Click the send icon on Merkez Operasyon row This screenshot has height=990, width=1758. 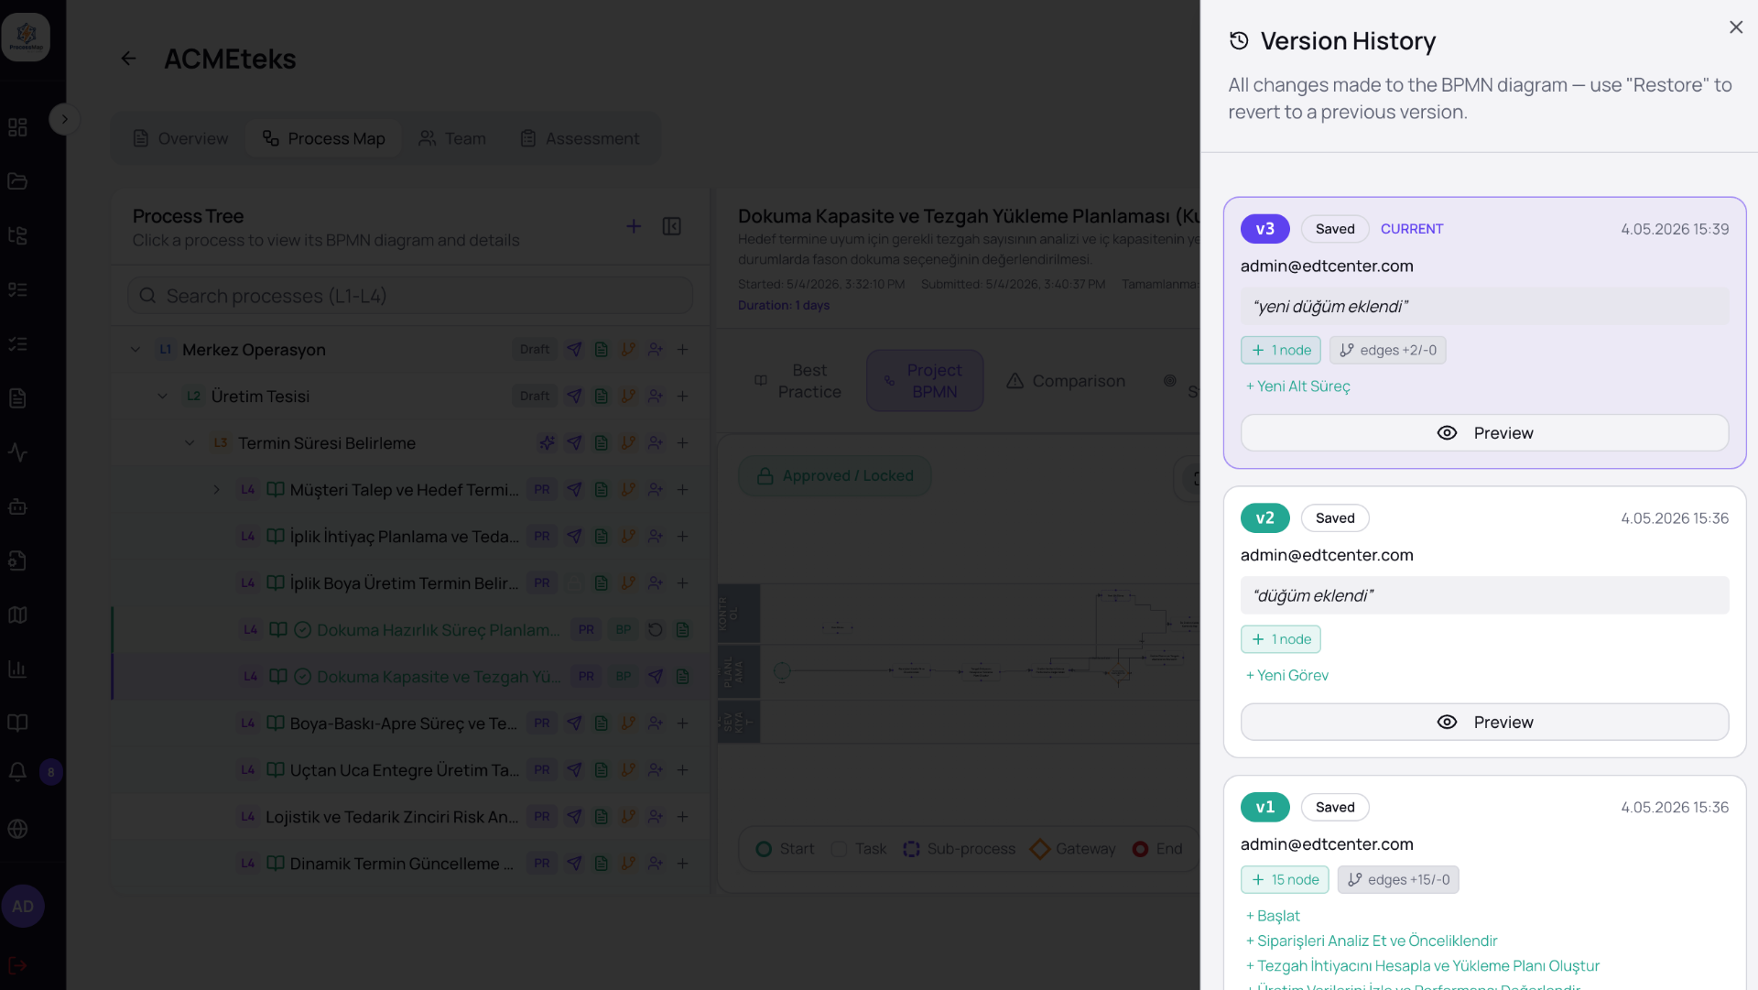tap(574, 350)
